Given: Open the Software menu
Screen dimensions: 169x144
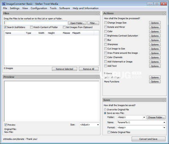Looking at the screenshot, I should tap(65, 8).
